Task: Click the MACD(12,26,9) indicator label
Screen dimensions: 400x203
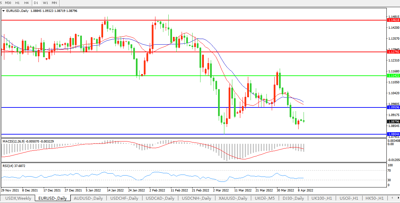Action: pyautogui.click(x=14, y=141)
